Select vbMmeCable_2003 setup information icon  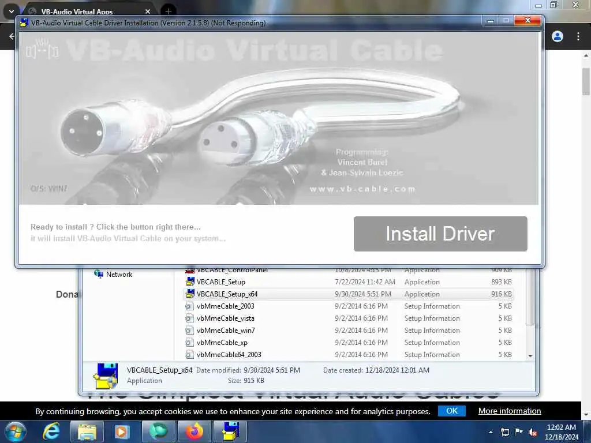click(x=189, y=306)
